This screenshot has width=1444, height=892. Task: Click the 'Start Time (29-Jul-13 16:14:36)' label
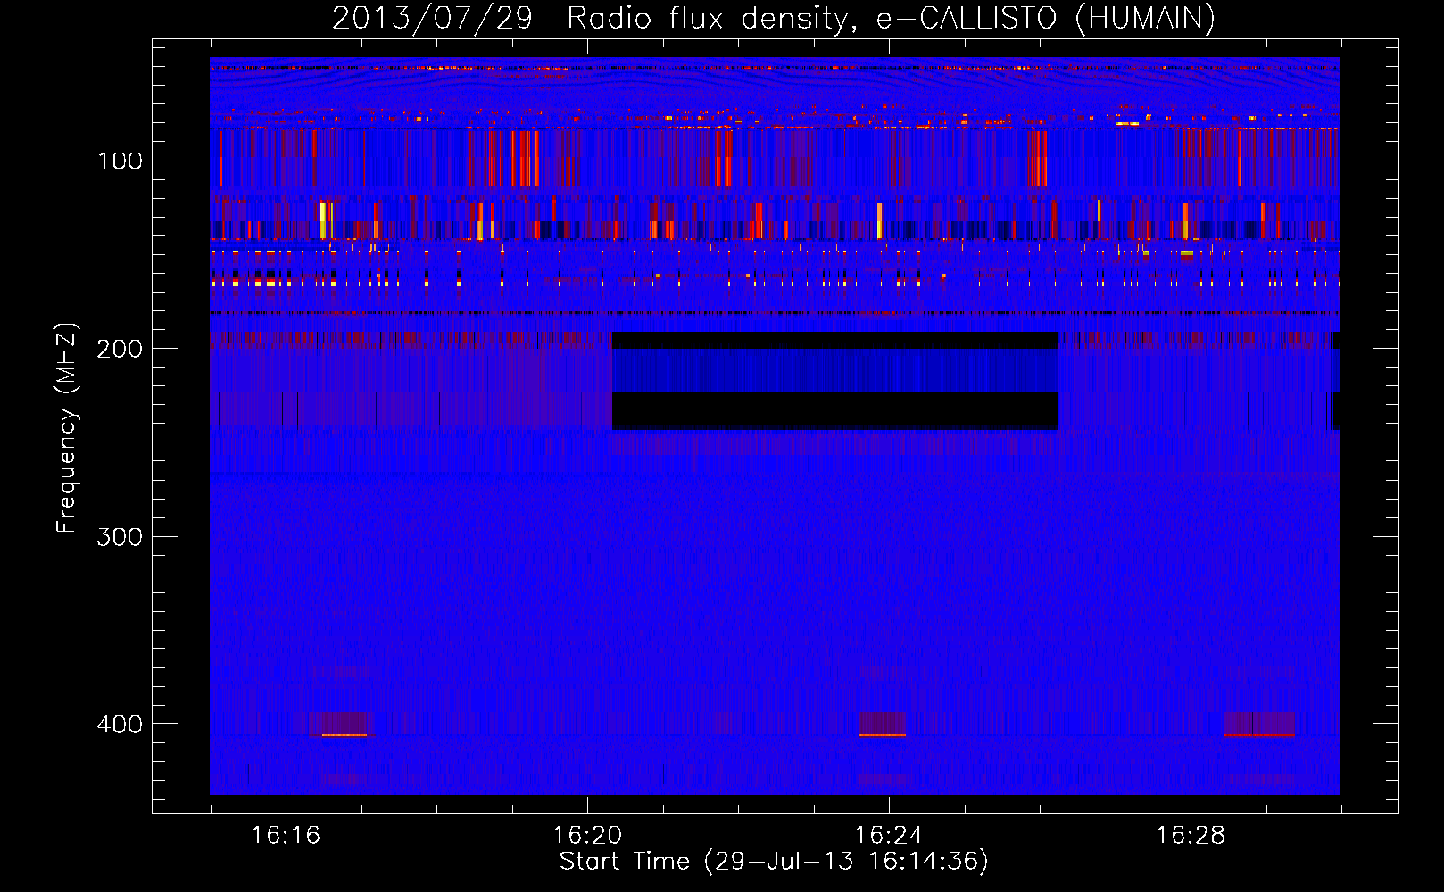point(774,862)
